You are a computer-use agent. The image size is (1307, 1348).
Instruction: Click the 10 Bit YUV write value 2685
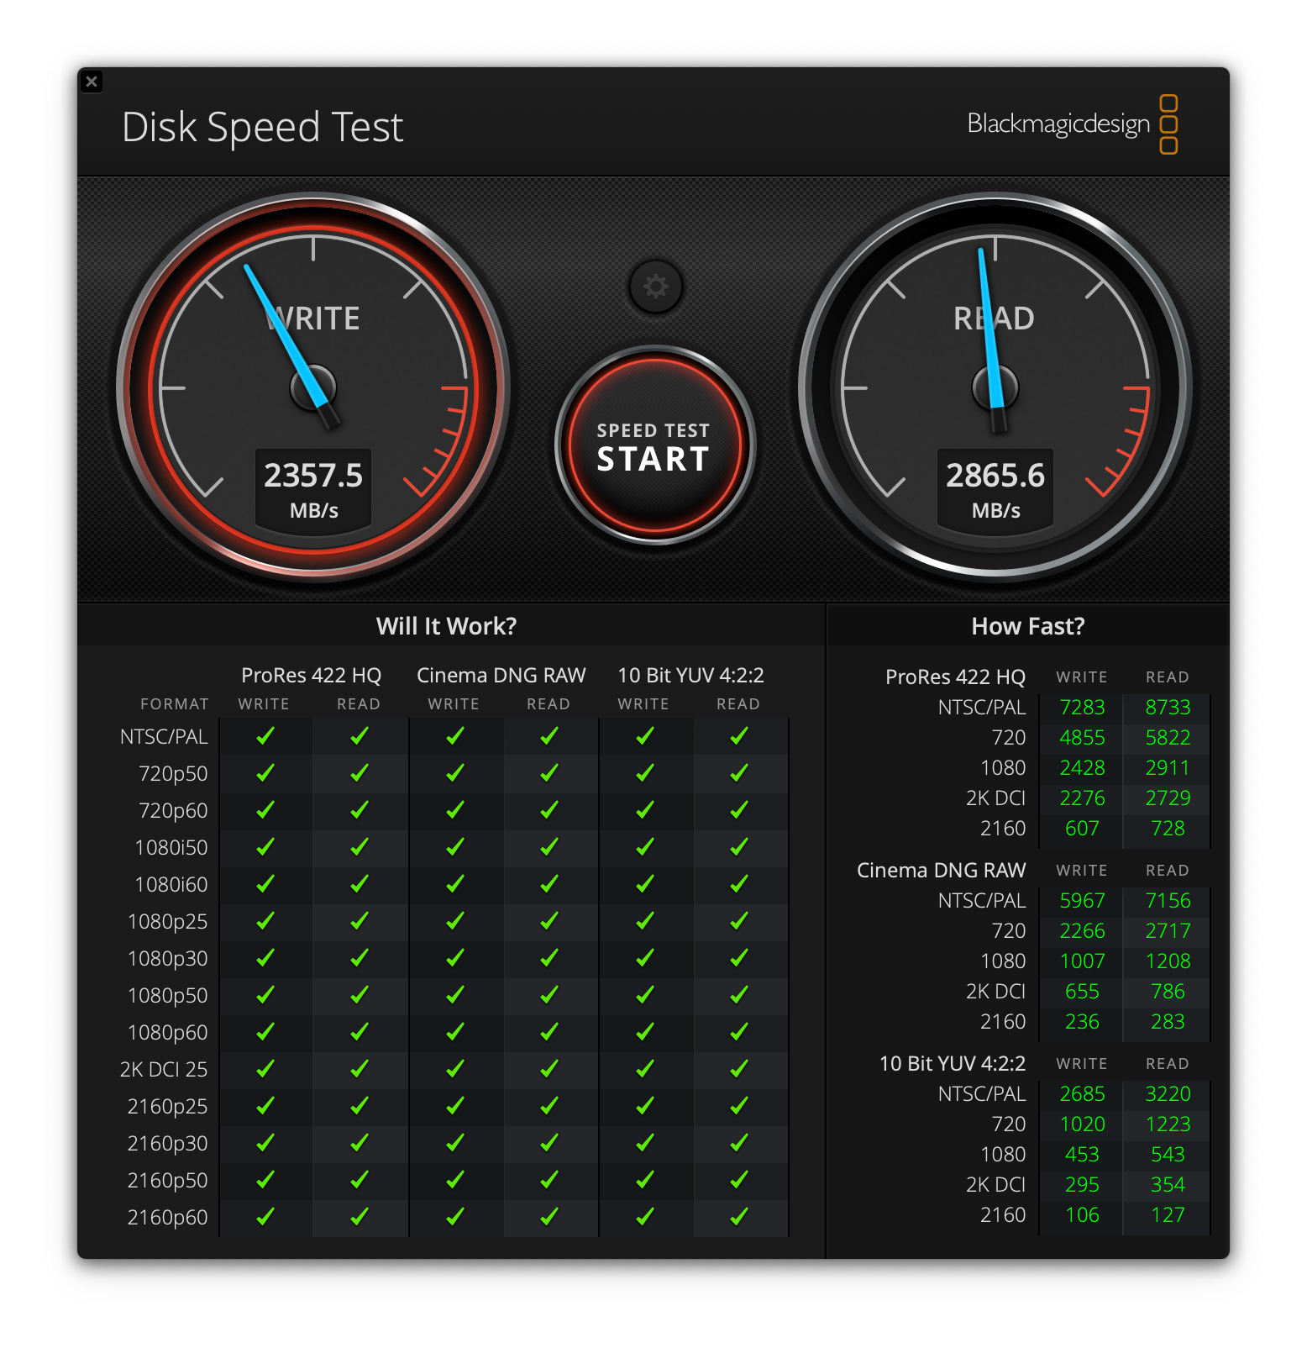(1082, 1094)
